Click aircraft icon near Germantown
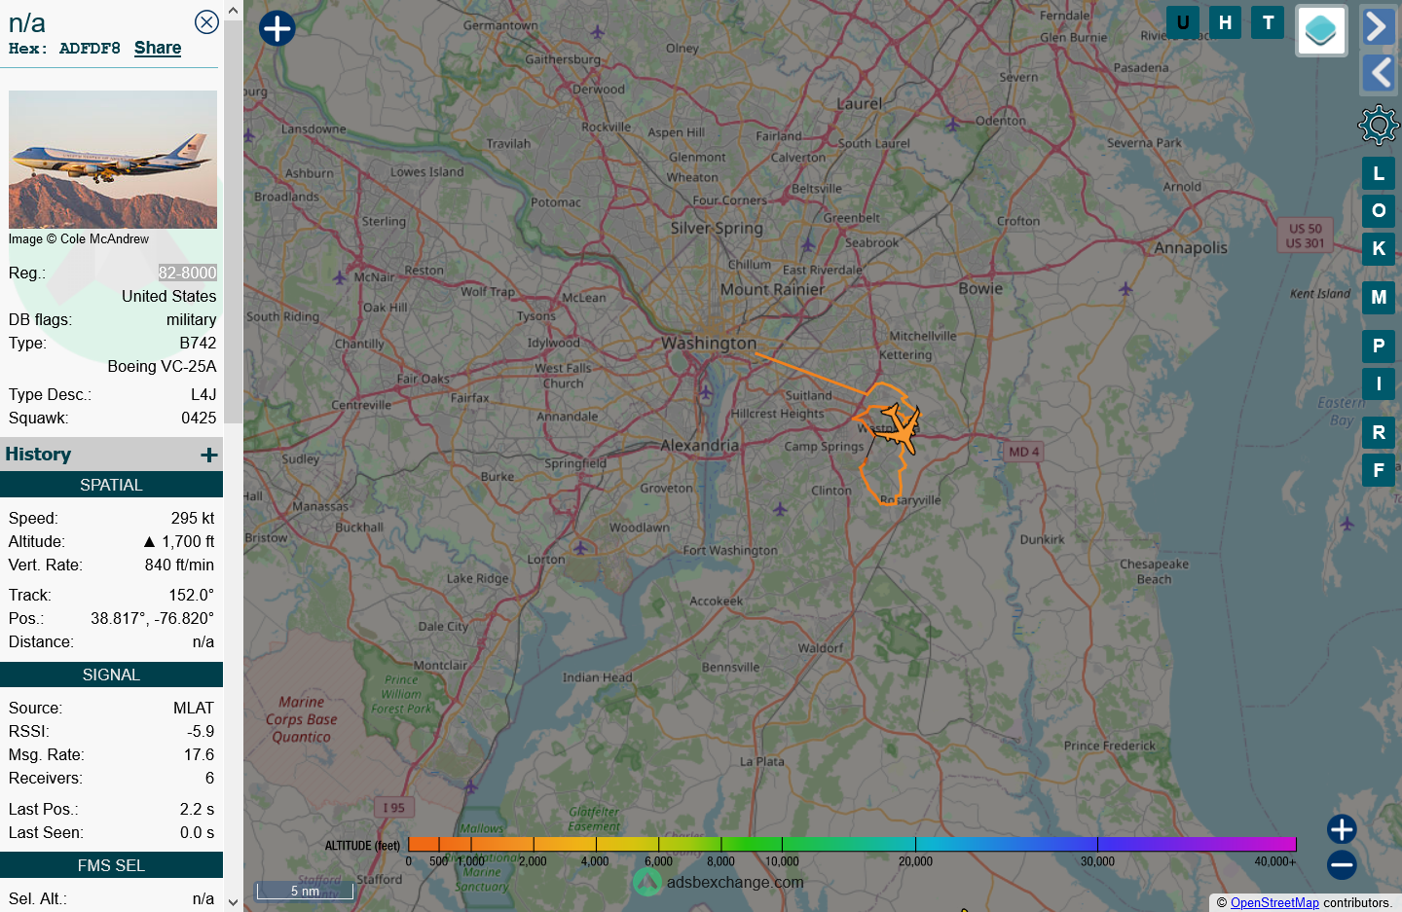 597,32
